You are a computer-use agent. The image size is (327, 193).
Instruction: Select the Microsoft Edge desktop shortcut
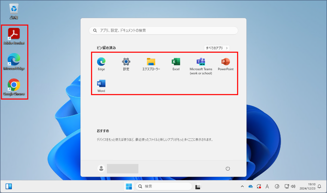pyautogui.click(x=14, y=62)
